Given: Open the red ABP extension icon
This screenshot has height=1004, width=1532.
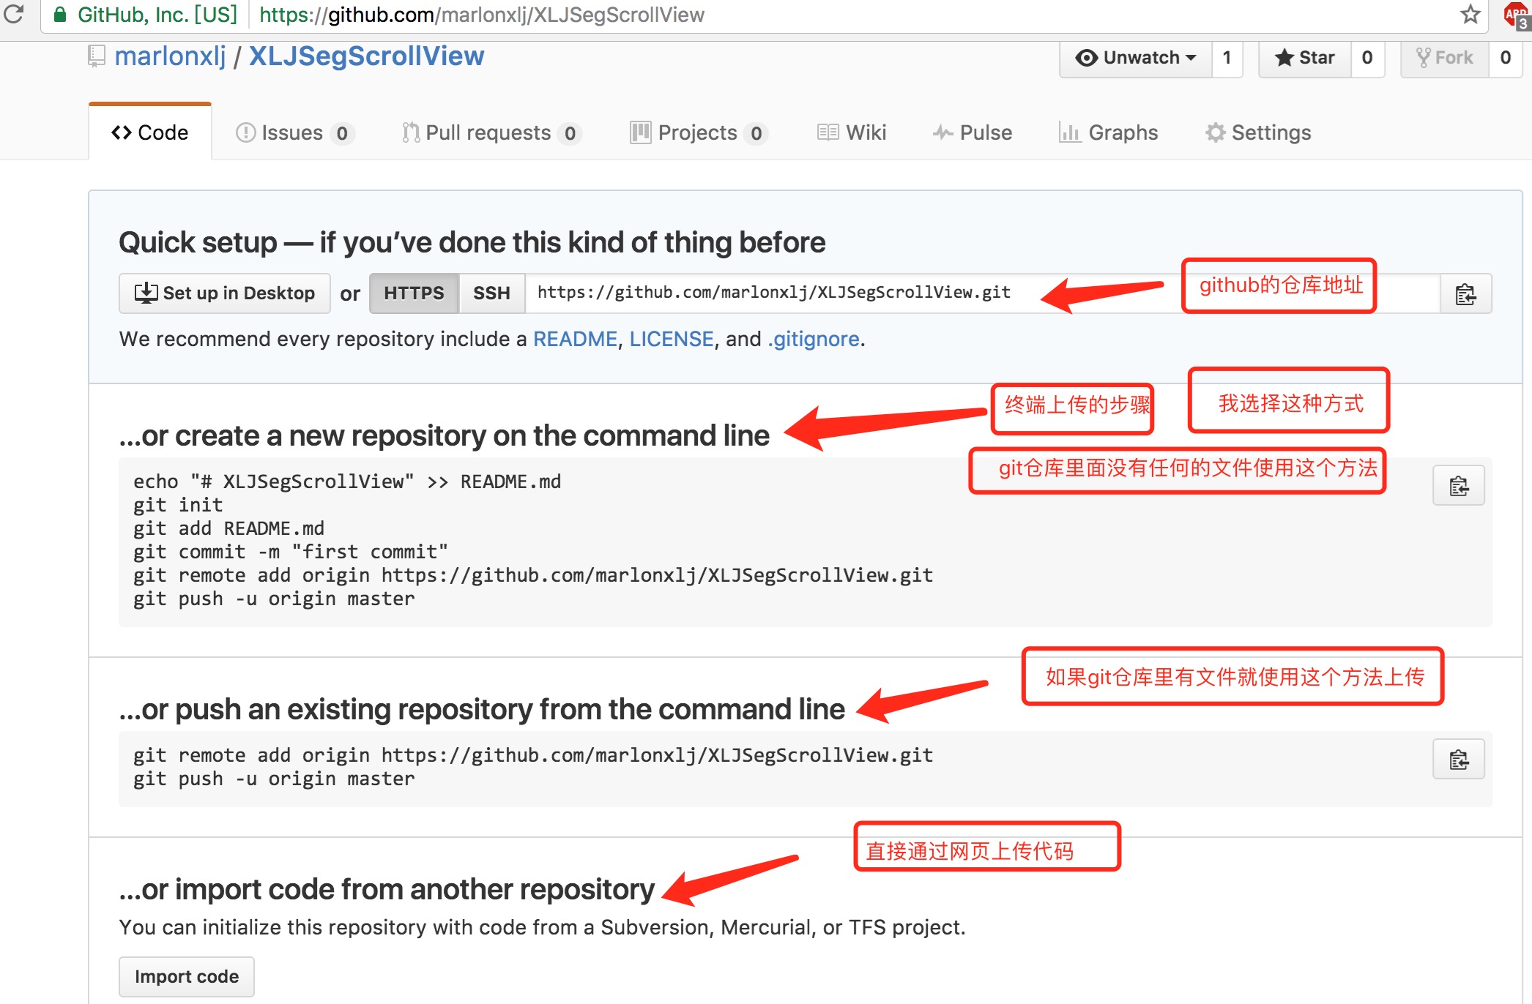Looking at the screenshot, I should click(x=1516, y=16).
